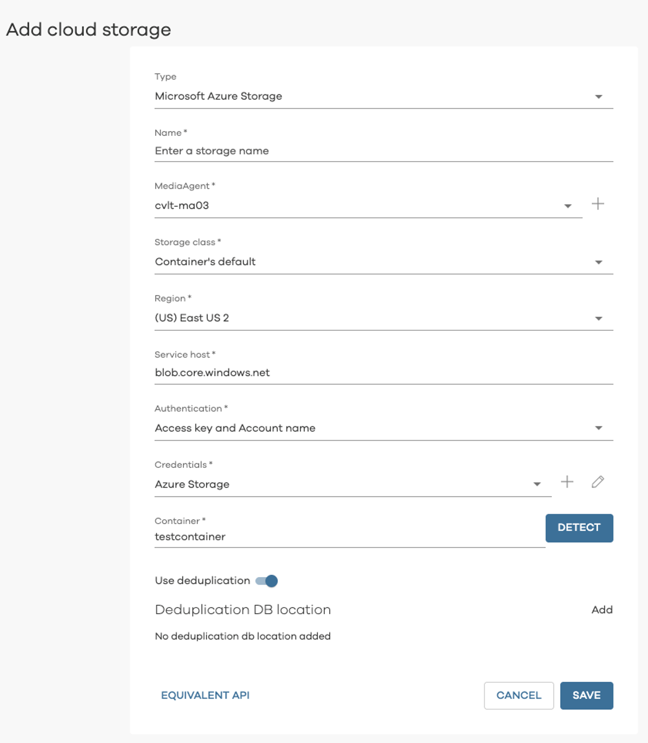Expand the Region dropdown
Screen dimensions: 648x743
point(598,318)
